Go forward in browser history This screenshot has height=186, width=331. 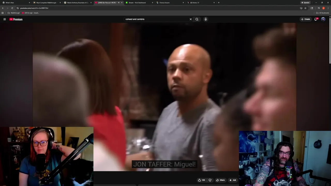coord(7,8)
